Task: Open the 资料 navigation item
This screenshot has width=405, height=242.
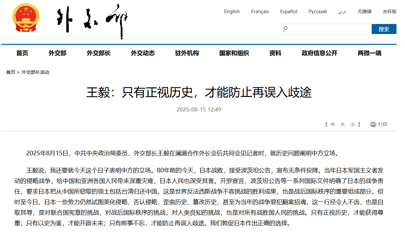Action: (x=275, y=53)
